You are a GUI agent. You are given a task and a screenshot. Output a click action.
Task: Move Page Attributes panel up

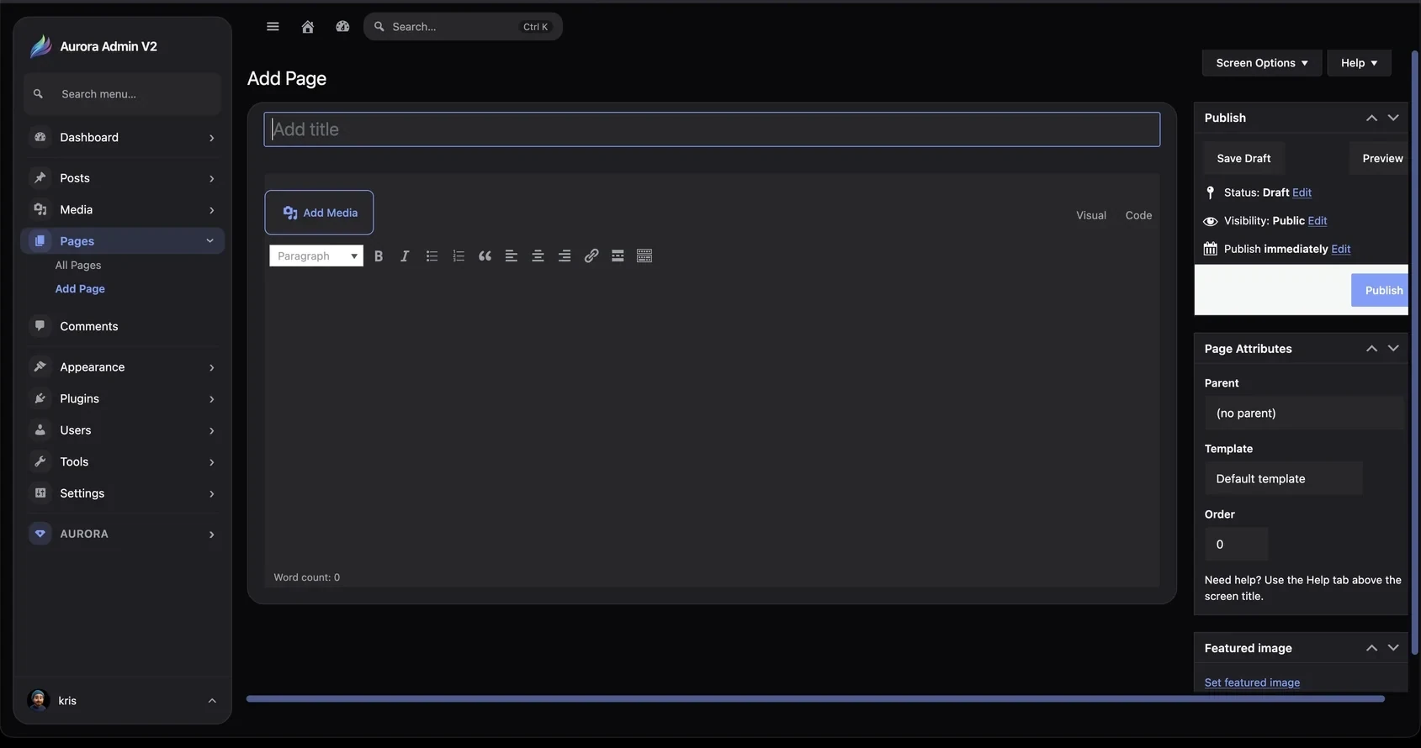coord(1371,349)
